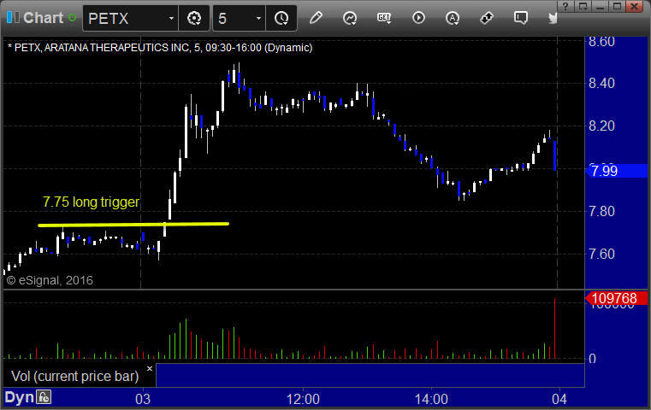Expand the interval 5 dropdown arrow
This screenshot has height=410, width=651.
[258, 18]
